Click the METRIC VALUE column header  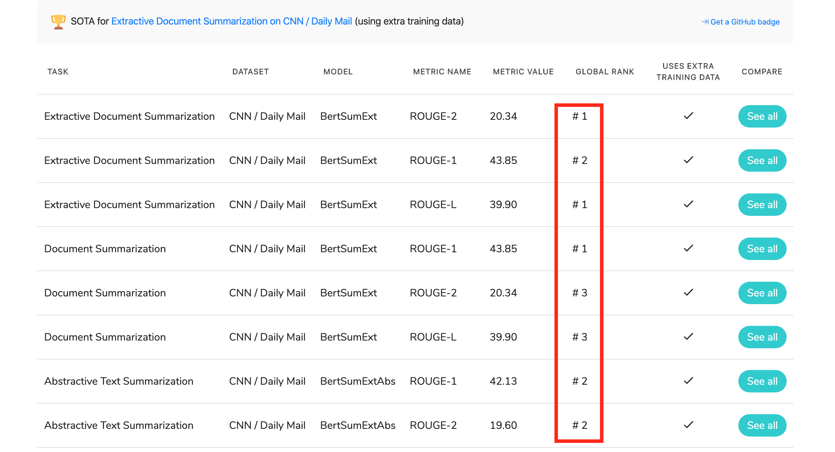[523, 71]
